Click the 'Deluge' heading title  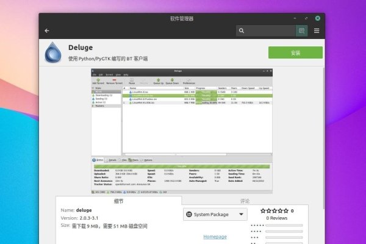tap(81, 48)
